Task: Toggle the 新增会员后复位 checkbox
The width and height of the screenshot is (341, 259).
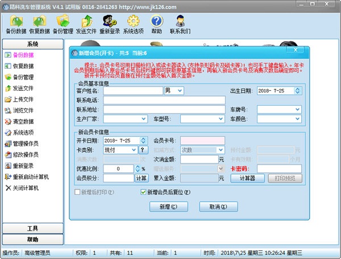Action: [143, 192]
